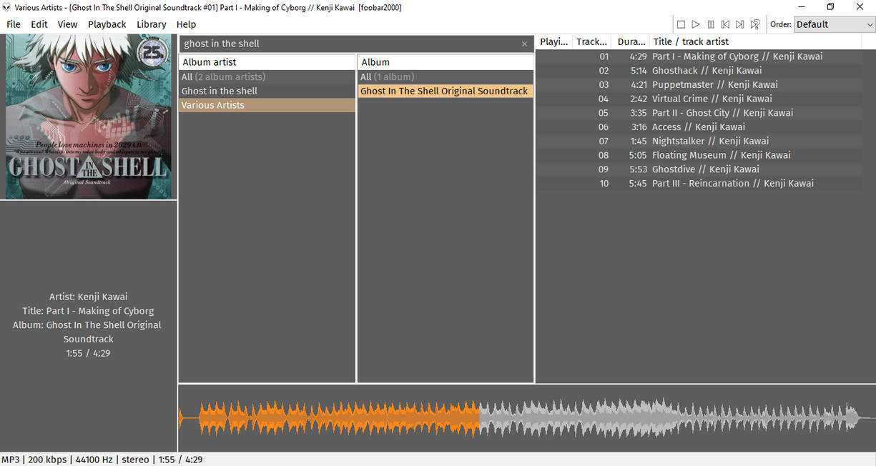Viewport: 876px width, 466px height.
Task: Skip to the next track
Action: coord(740,24)
